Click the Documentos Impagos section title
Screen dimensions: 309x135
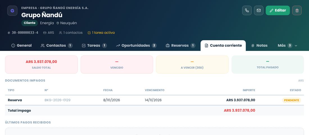point(25,80)
